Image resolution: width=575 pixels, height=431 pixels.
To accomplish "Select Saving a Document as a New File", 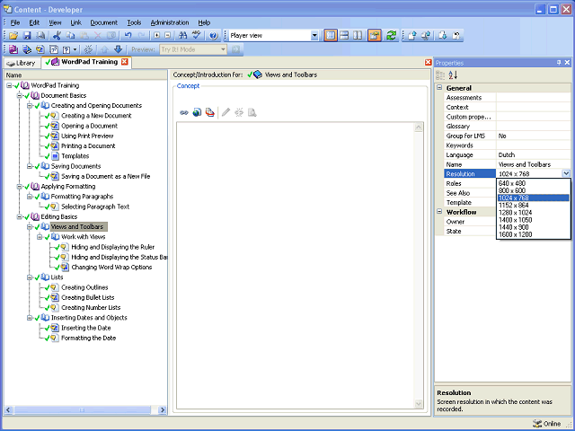I will pos(106,176).
